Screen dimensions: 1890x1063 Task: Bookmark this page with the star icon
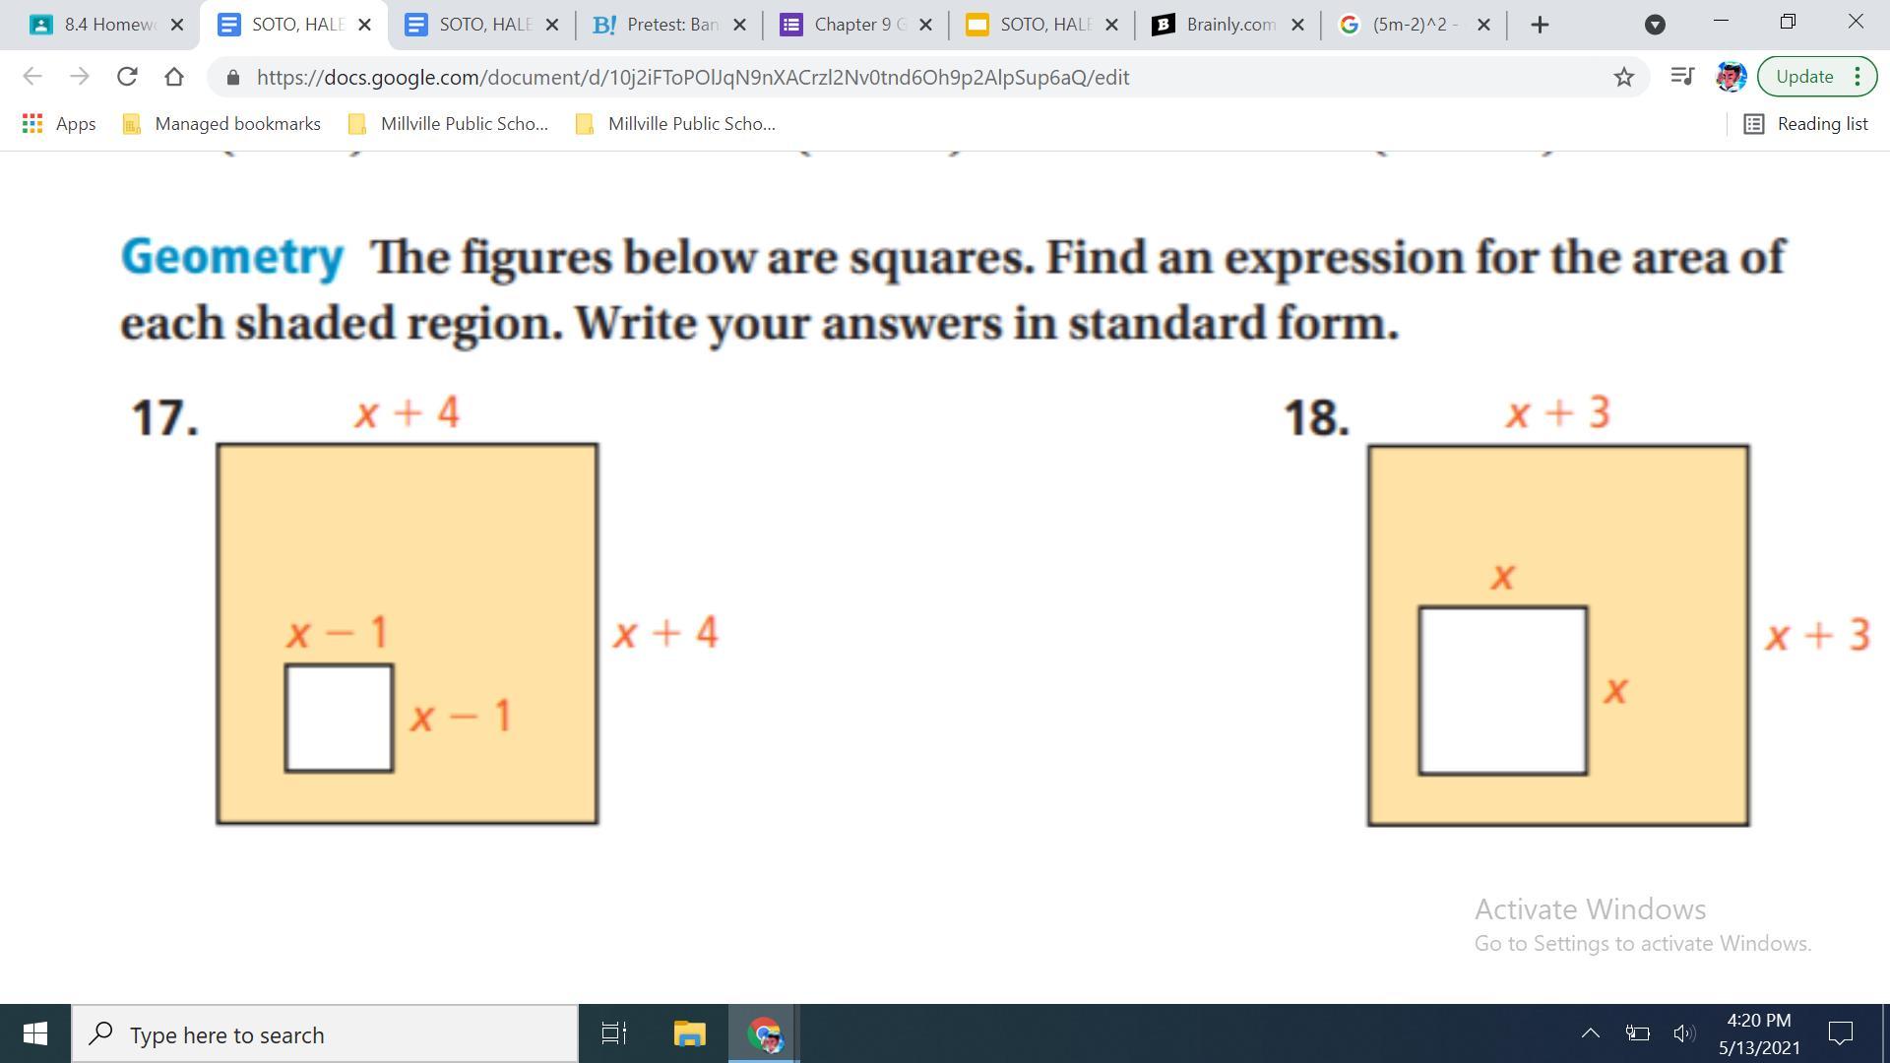[1623, 77]
